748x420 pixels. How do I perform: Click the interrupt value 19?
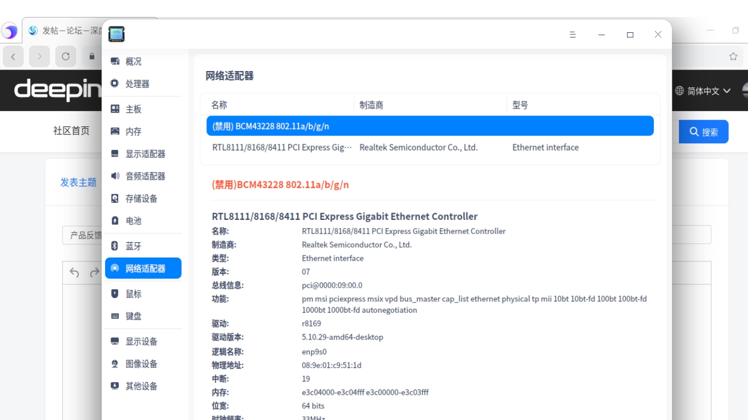pos(306,378)
